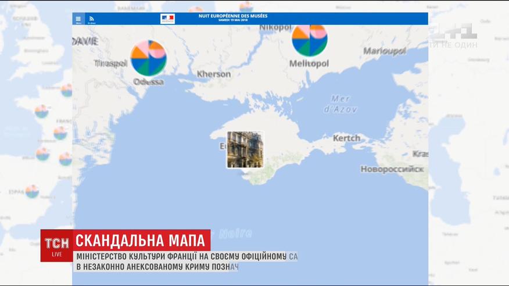Select the museum photo thumbnail in Crimea
Image resolution: width=509 pixels, height=286 pixels.
tap(245, 149)
